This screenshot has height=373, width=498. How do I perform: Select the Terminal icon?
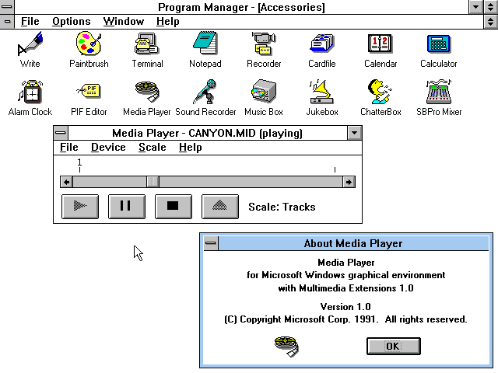click(147, 44)
